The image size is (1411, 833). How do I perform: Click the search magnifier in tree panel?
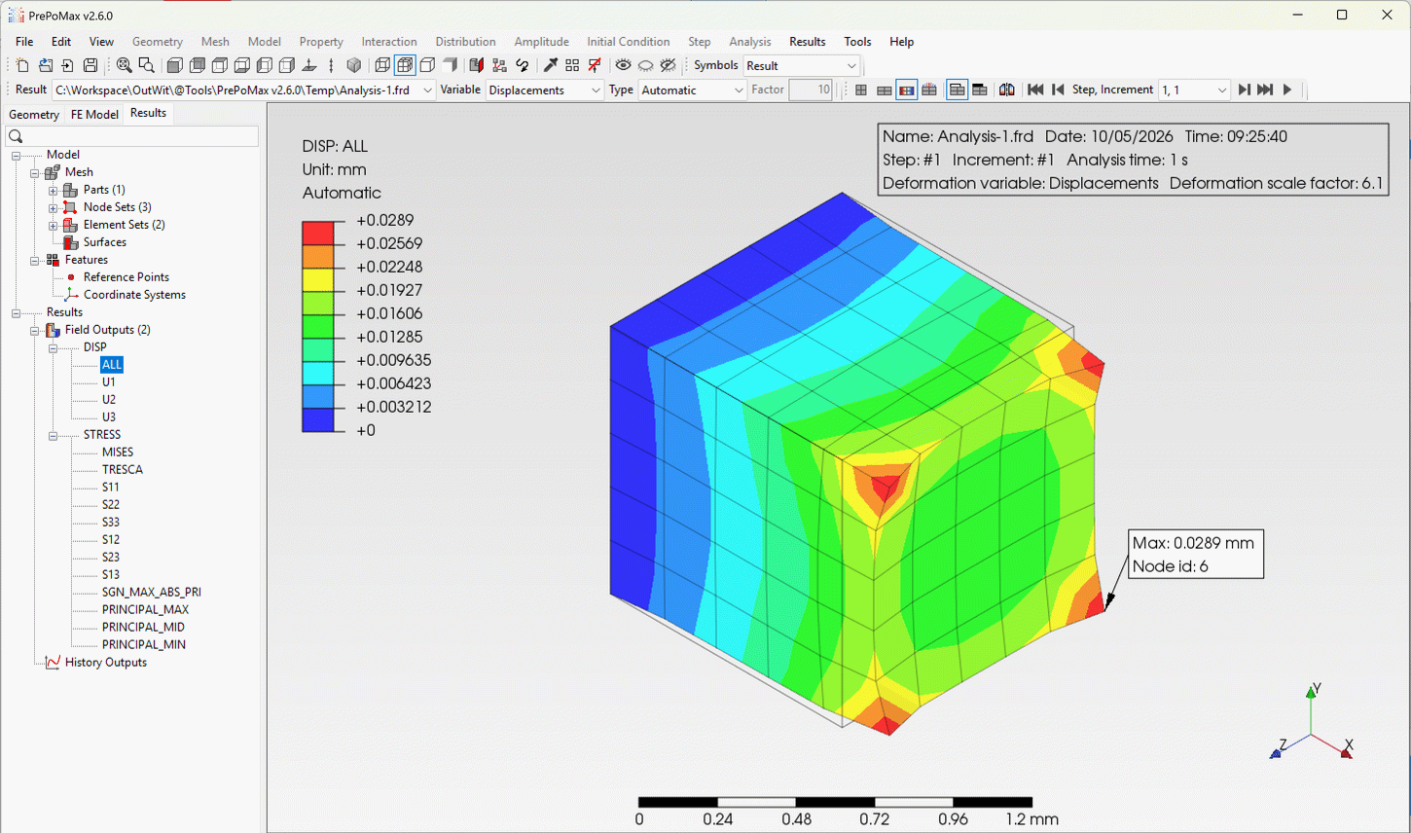pyautogui.click(x=16, y=136)
